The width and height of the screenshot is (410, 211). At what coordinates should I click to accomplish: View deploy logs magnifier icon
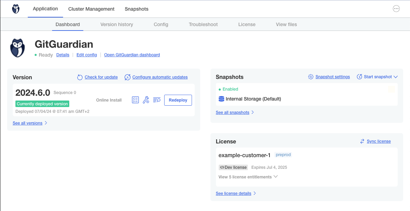click(157, 100)
